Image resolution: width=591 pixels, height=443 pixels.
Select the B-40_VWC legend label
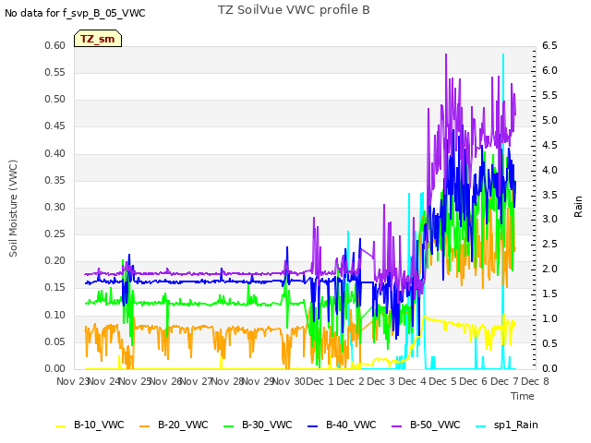point(351,425)
